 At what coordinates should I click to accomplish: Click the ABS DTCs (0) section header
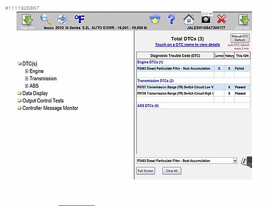click(148, 106)
